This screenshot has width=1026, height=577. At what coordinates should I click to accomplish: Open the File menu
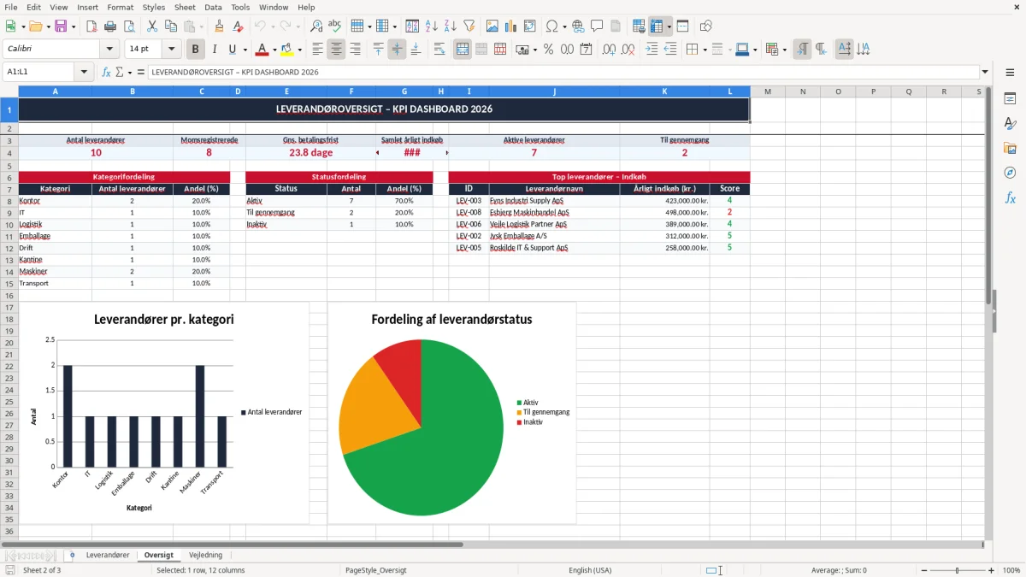[11, 7]
